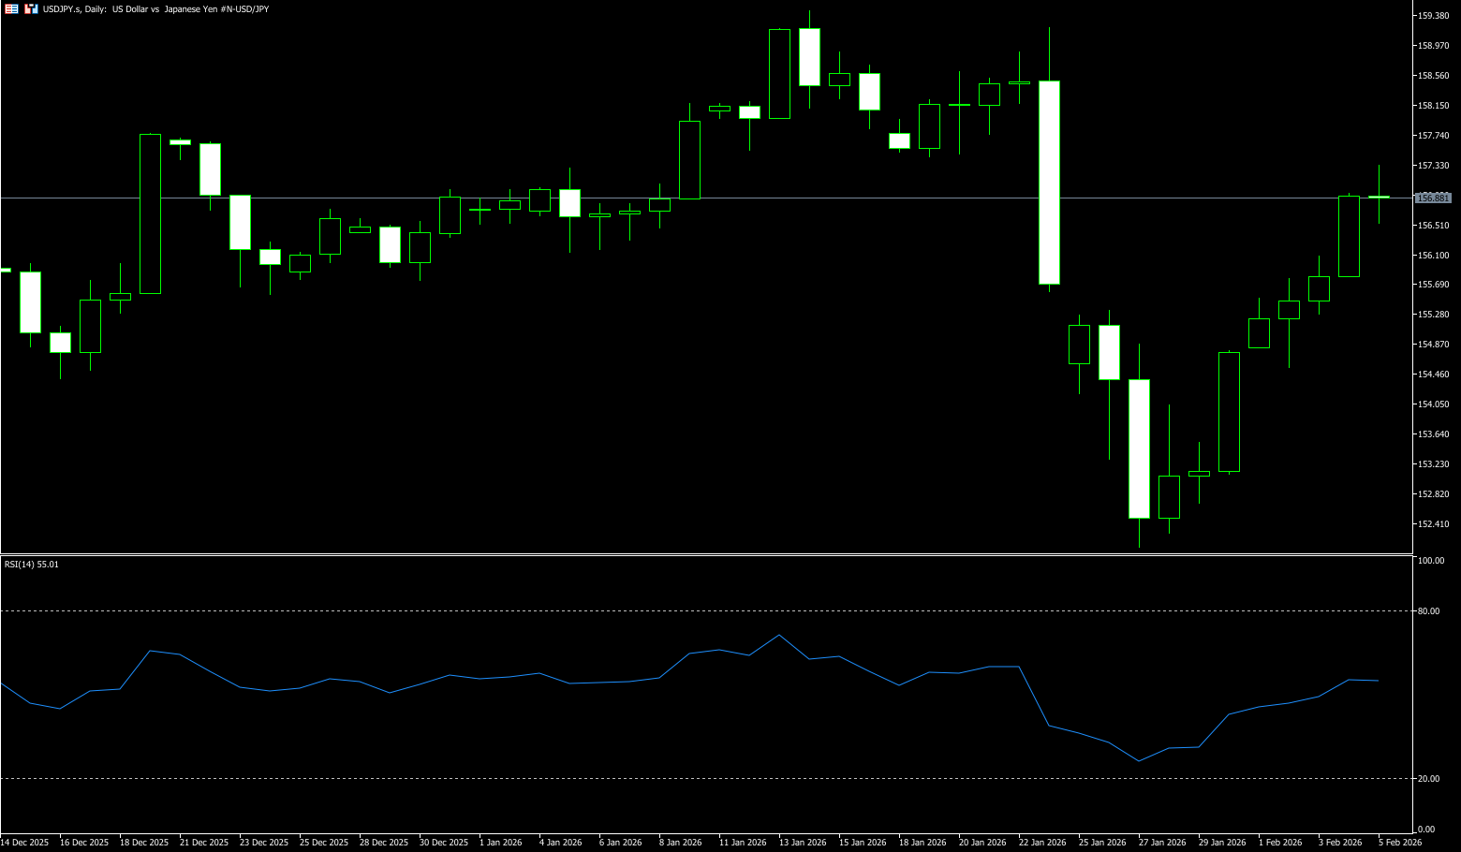The height and width of the screenshot is (852, 1461).
Task: Click the 14 Dec 2025 date label
Action: 24,843
